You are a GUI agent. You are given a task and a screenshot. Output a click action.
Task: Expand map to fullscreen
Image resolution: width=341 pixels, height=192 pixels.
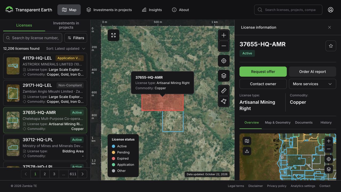pyautogui.click(x=113, y=35)
